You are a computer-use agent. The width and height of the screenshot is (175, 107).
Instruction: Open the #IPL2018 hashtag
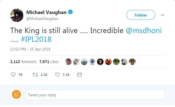36,39
